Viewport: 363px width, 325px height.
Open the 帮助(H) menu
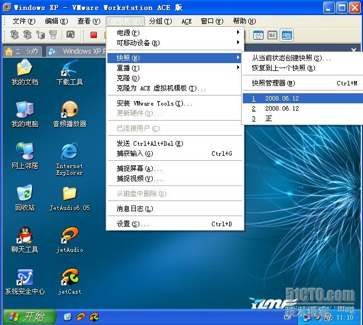tap(244, 21)
